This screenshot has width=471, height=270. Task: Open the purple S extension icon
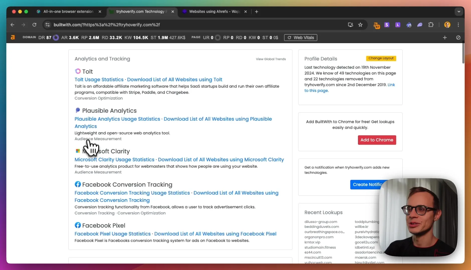[x=387, y=25]
